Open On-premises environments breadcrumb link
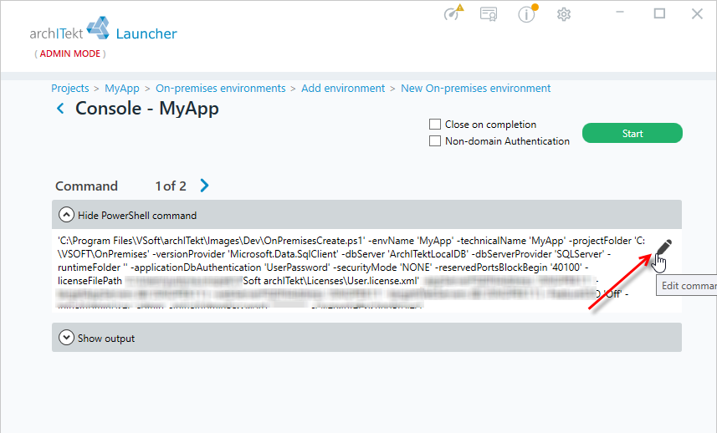 [x=220, y=88]
